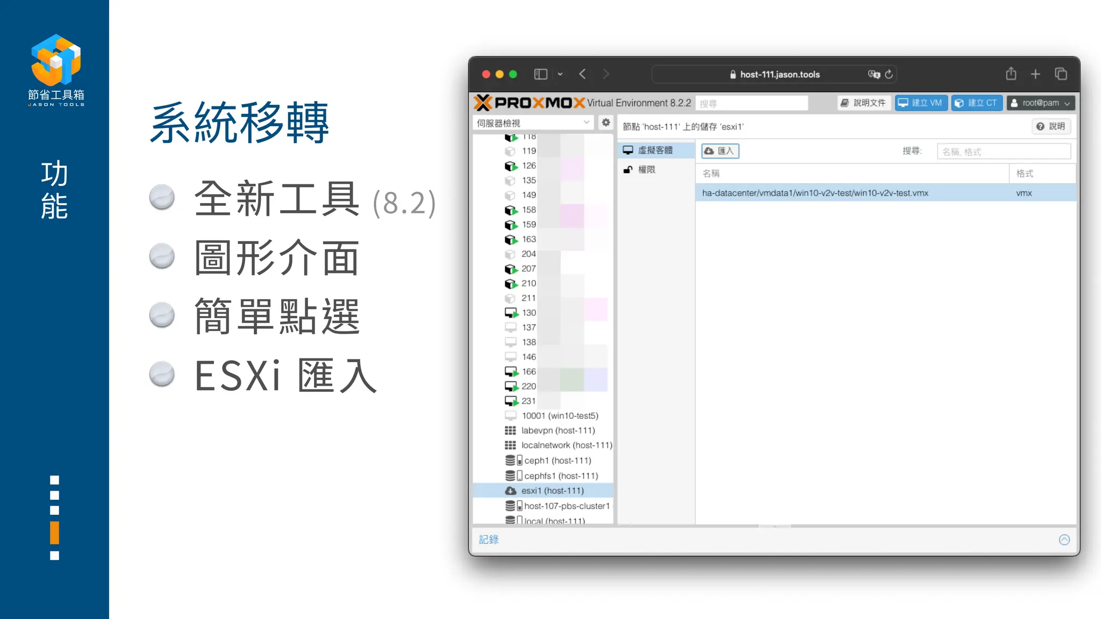Click the running VM monitor icon for 130
This screenshot has width=1101, height=619.
[511, 313]
